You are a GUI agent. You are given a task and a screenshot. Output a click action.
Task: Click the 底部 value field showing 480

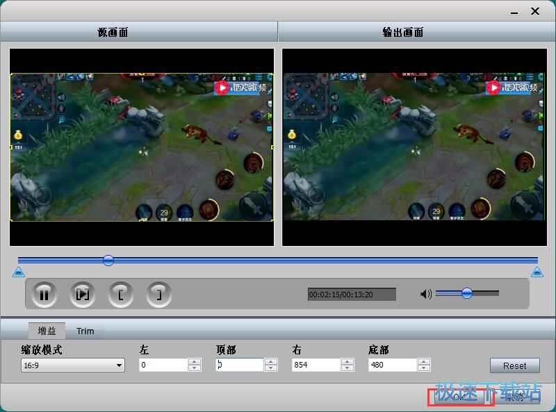pos(393,365)
